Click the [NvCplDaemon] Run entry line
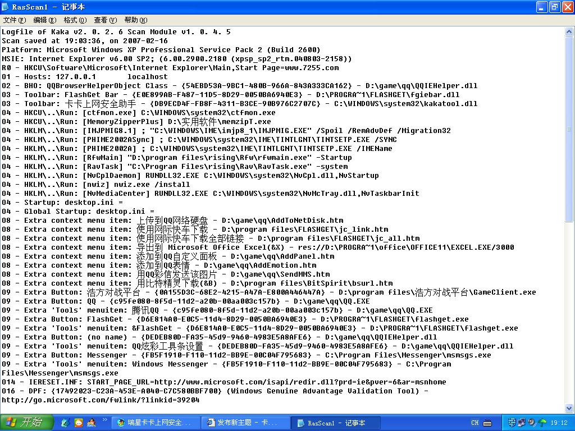Image resolution: width=575 pixels, height=431 pixels. tap(190, 176)
